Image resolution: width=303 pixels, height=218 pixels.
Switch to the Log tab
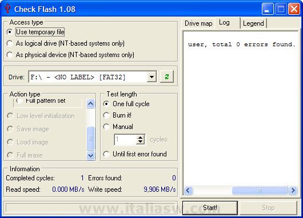click(x=224, y=23)
